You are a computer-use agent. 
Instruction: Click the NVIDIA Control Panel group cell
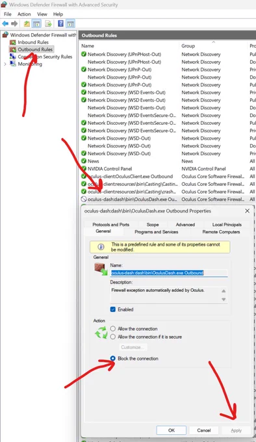click(203, 169)
